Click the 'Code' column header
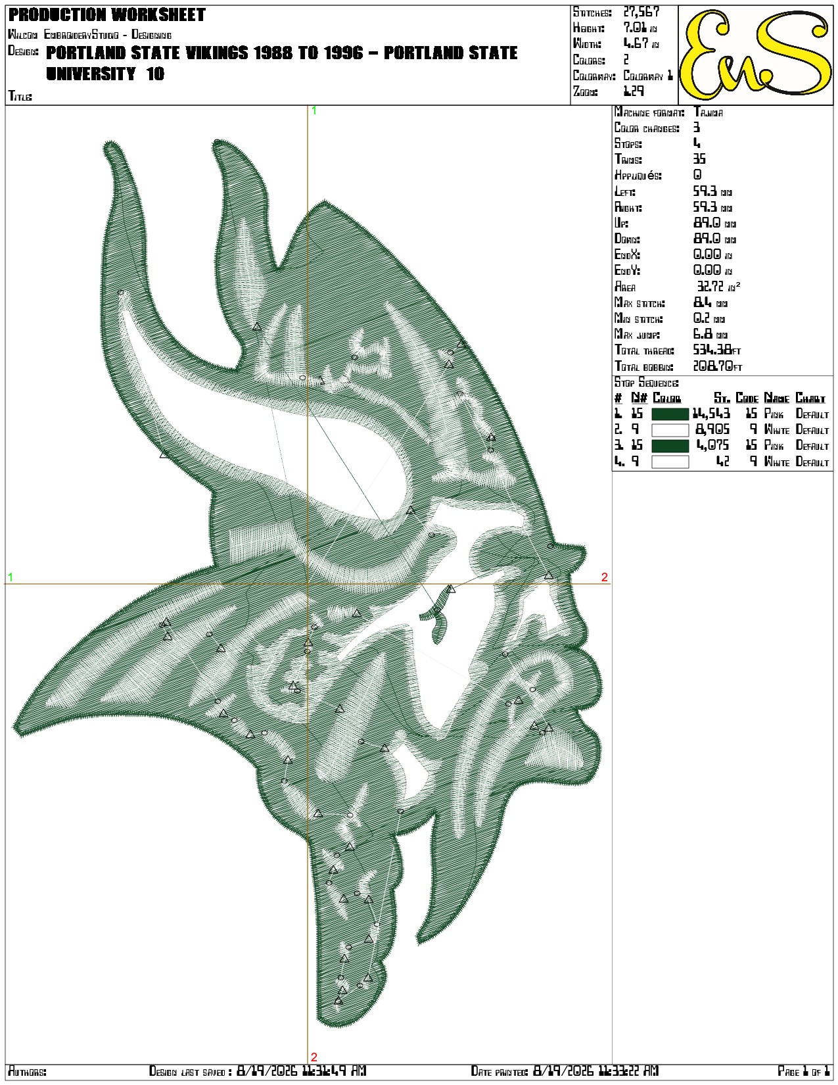Screen dimensions: 838x1085 (747, 398)
